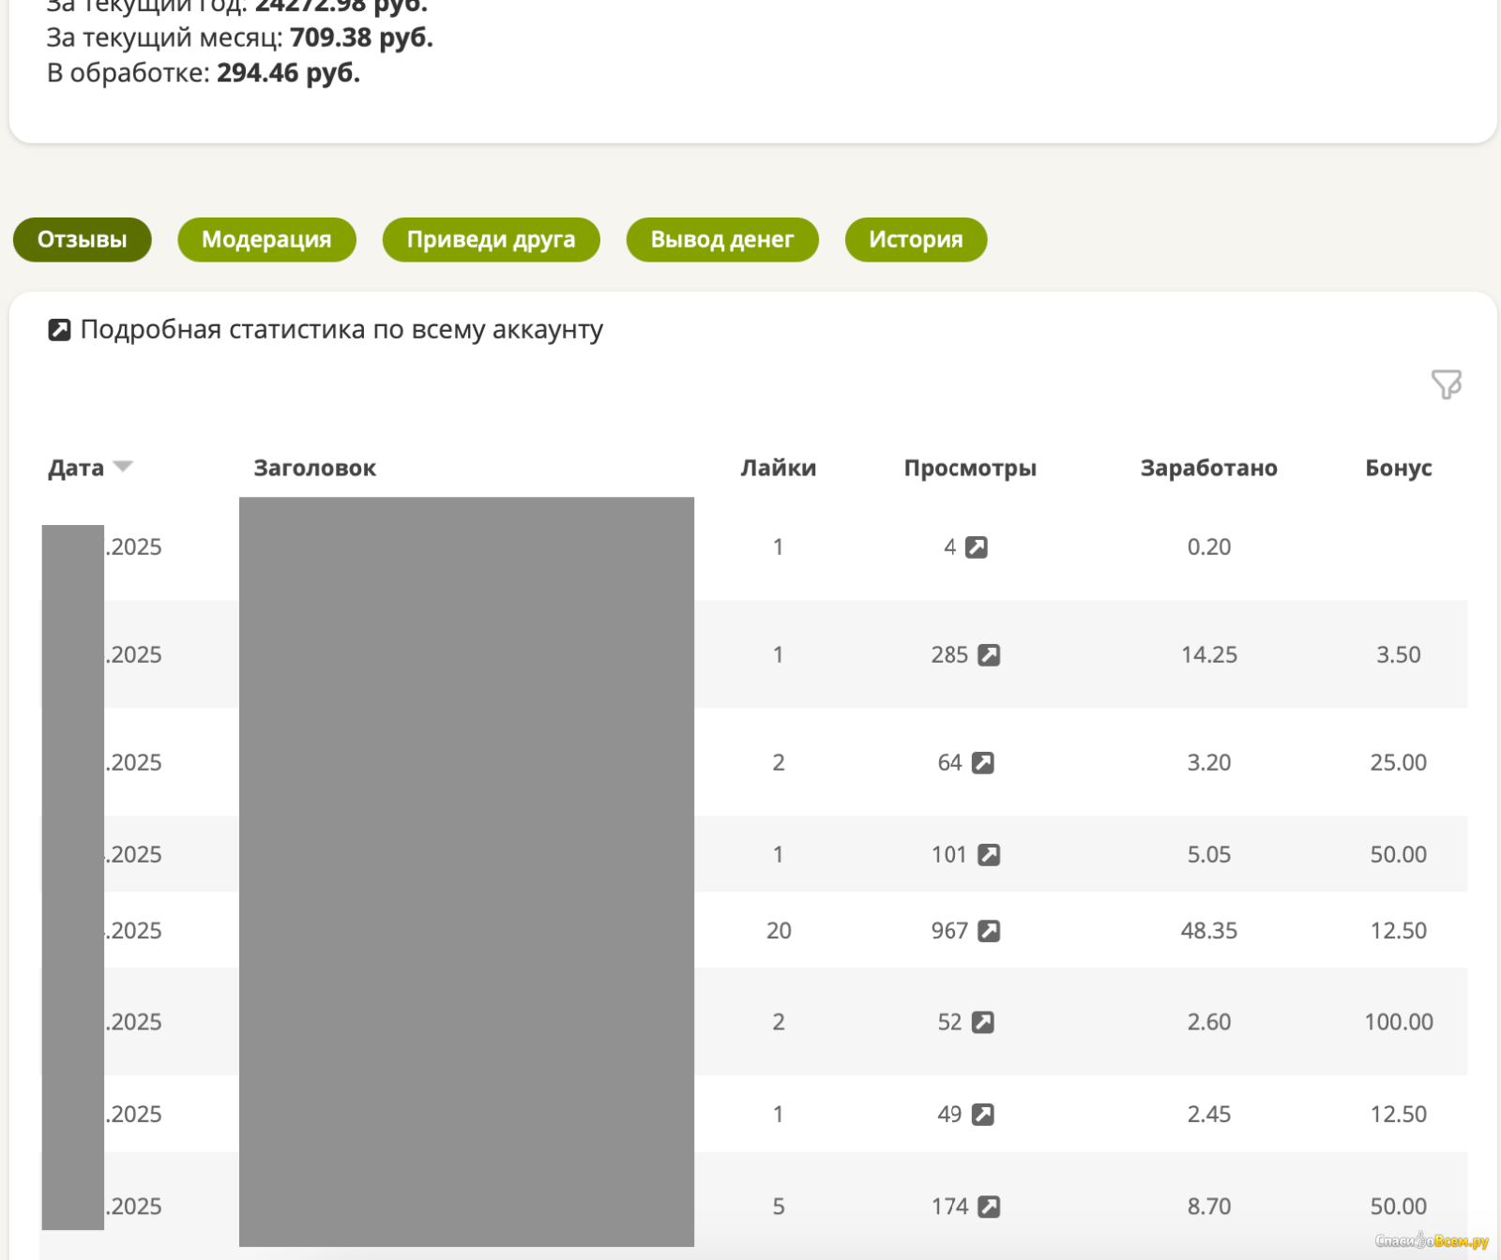
Task: Open views details icon next to 49
Action: (x=983, y=1115)
